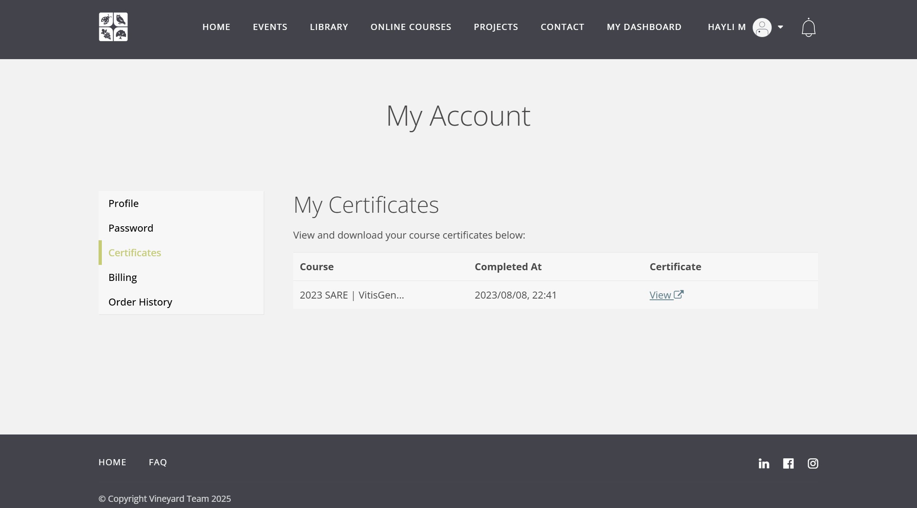Navigate to Online Courses
Screen dimensions: 917x508
(x=411, y=27)
